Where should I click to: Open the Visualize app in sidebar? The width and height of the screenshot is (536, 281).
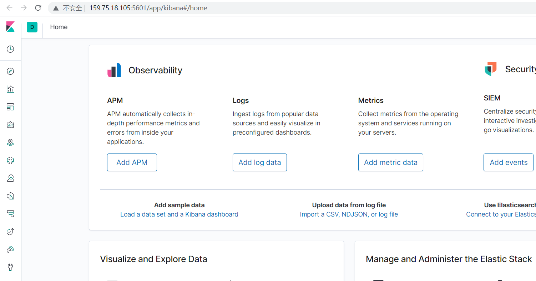[10, 89]
